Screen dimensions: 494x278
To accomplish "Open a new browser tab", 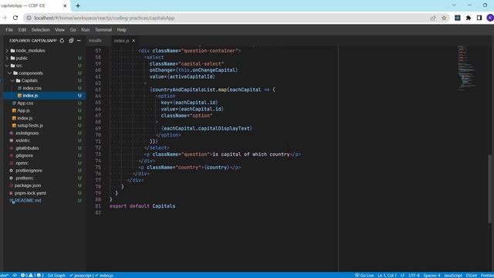I will [78, 5].
